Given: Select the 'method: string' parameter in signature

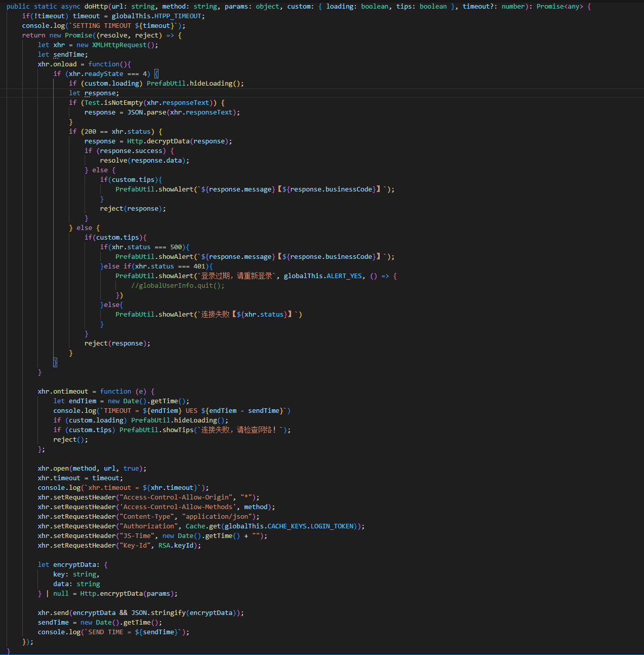Looking at the screenshot, I should point(189,7).
